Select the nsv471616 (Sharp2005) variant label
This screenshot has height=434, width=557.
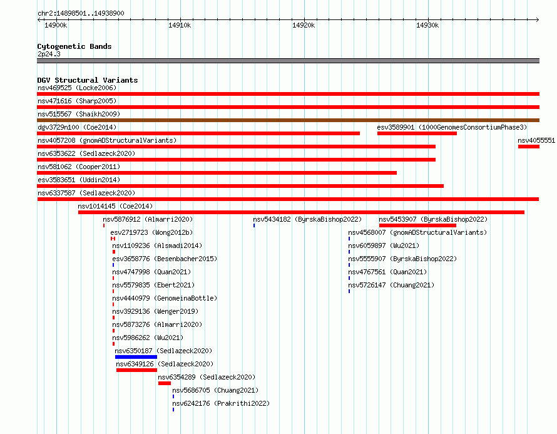click(77, 101)
